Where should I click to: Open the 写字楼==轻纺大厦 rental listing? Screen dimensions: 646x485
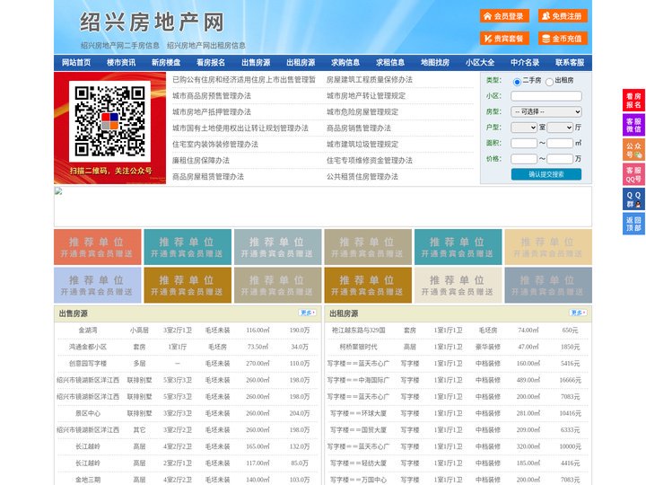(x=358, y=463)
